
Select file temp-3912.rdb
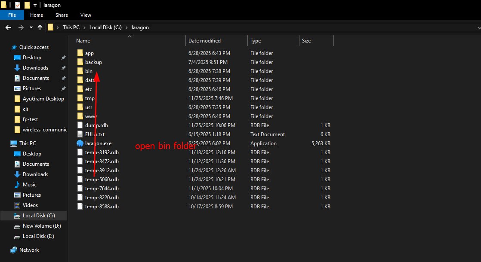click(x=102, y=171)
